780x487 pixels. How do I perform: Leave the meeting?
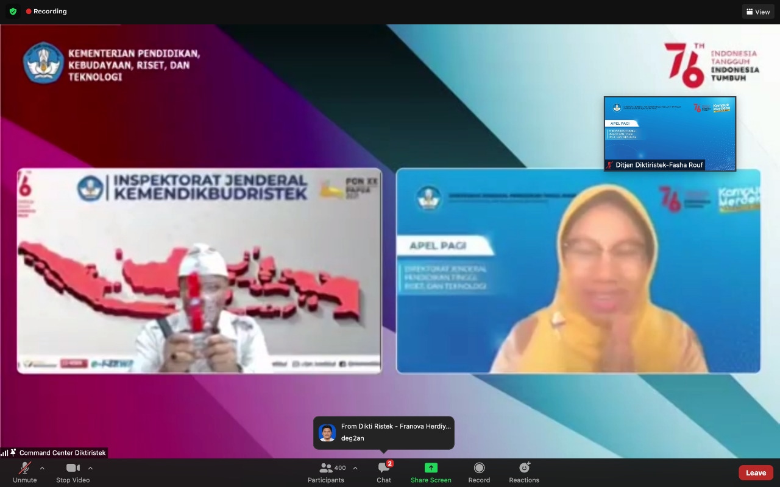(x=756, y=472)
